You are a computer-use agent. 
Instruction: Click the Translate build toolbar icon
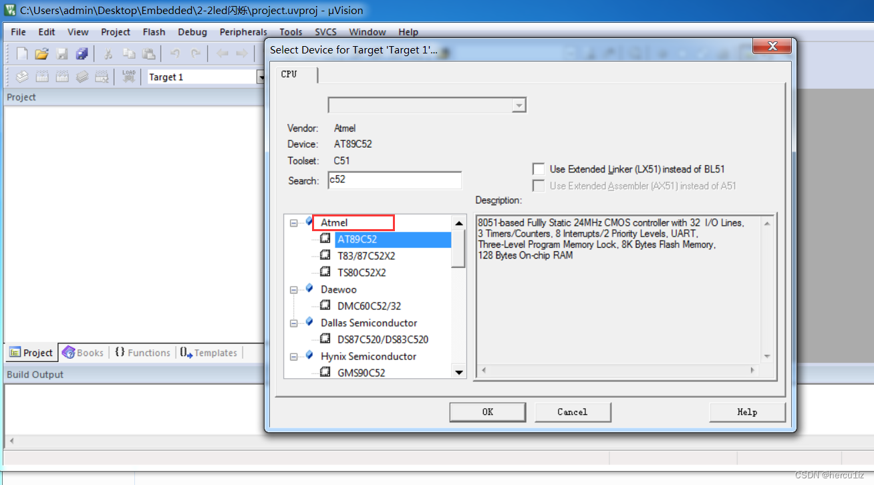[x=22, y=77]
